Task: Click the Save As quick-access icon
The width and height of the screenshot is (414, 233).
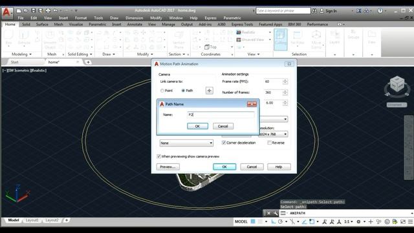Action: click(40, 10)
